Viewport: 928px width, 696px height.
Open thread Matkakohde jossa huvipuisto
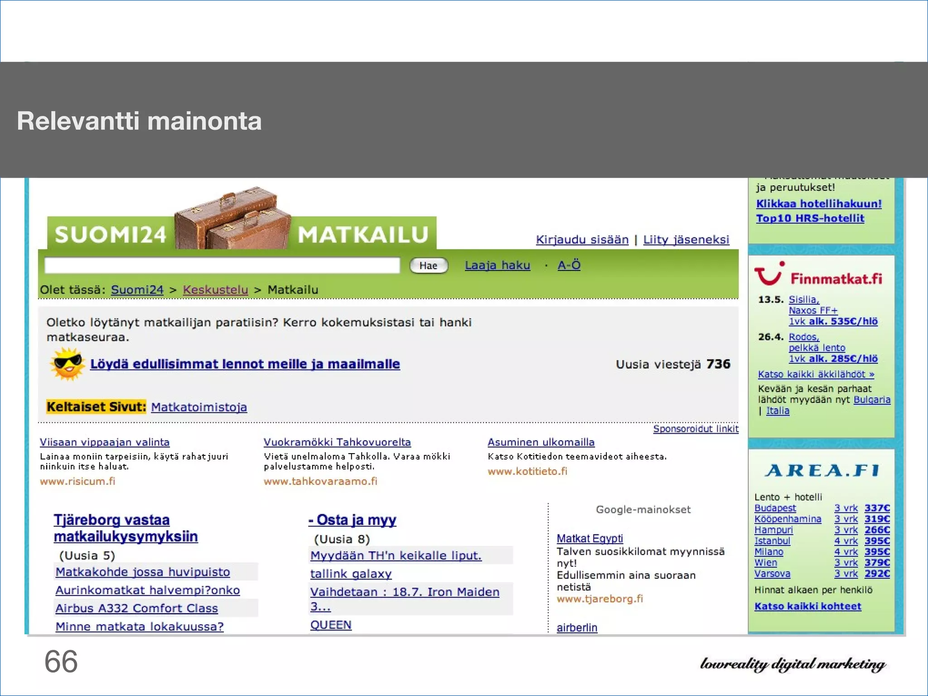coord(143,572)
